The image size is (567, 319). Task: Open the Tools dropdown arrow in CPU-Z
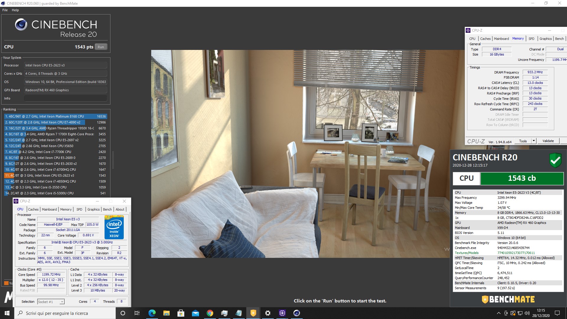[x=534, y=141]
